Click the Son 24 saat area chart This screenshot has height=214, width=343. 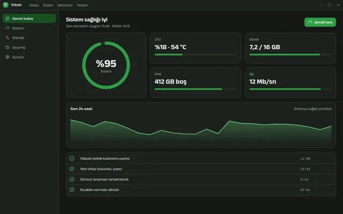point(201,131)
